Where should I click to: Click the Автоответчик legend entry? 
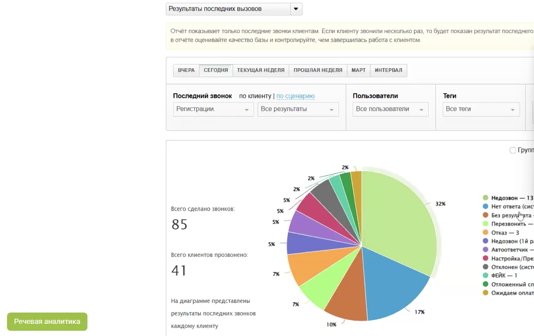tap(508, 250)
